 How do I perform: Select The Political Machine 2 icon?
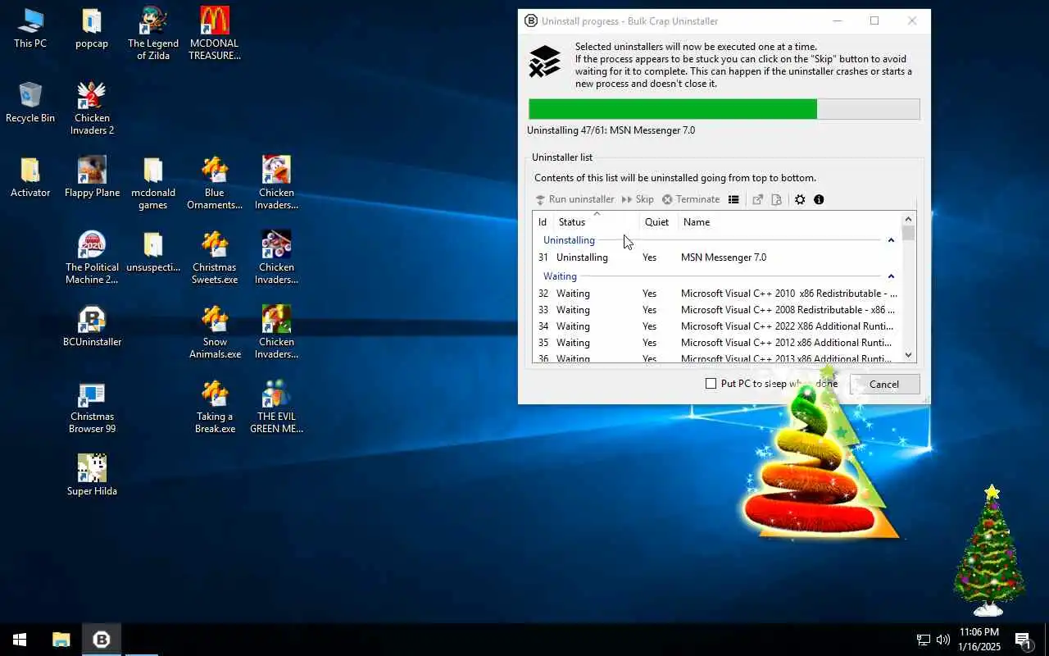point(92,257)
